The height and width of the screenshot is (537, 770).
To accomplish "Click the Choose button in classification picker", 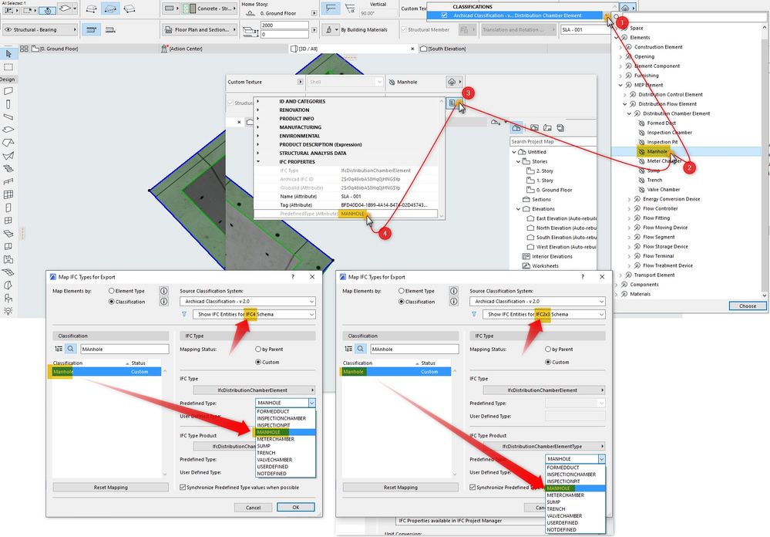I will point(748,306).
